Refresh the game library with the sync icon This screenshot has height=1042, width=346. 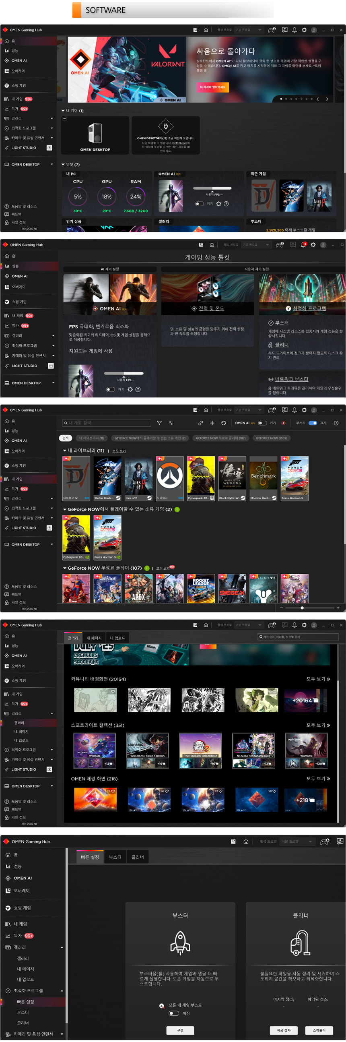pos(224,423)
